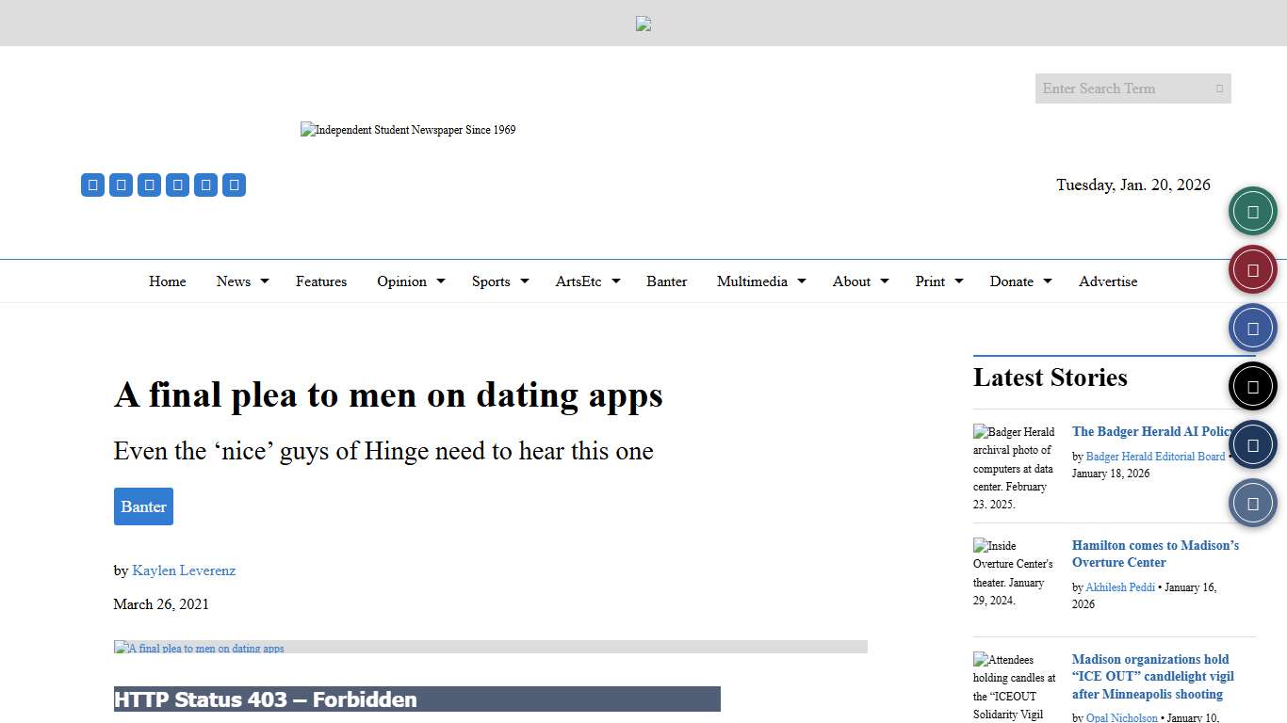Image resolution: width=1287 pixels, height=723 pixels.
Task: Click the search magnifier icon in the search bar
Action: click(1217, 88)
